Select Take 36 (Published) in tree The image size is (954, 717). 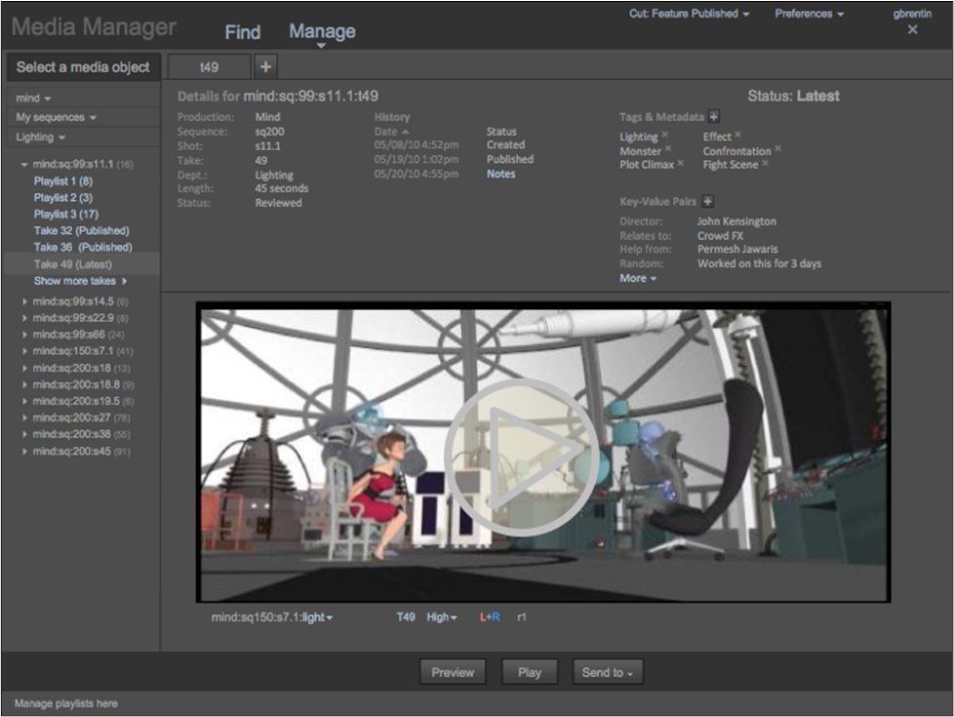click(81, 248)
